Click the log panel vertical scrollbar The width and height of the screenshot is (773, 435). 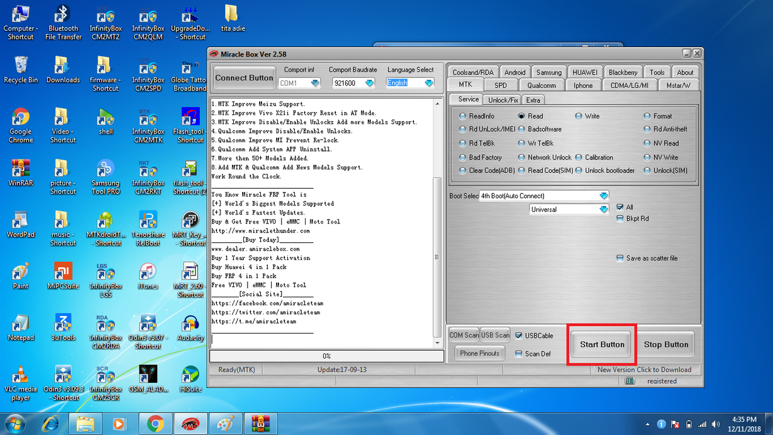point(438,222)
